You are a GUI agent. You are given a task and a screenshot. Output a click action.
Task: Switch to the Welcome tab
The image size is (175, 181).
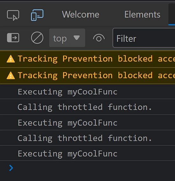coord(80,15)
